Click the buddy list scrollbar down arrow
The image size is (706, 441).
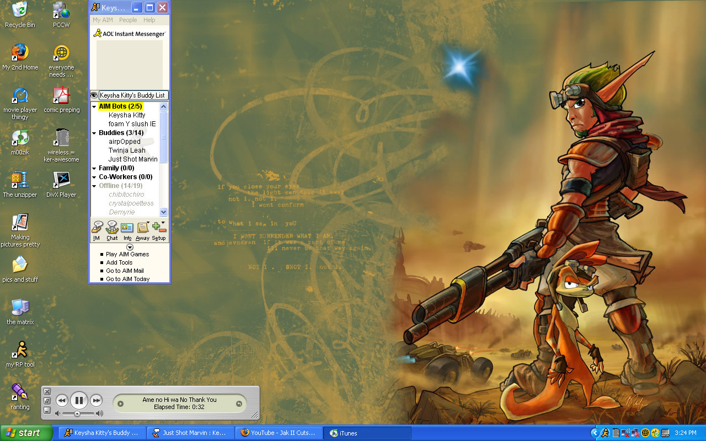163,212
